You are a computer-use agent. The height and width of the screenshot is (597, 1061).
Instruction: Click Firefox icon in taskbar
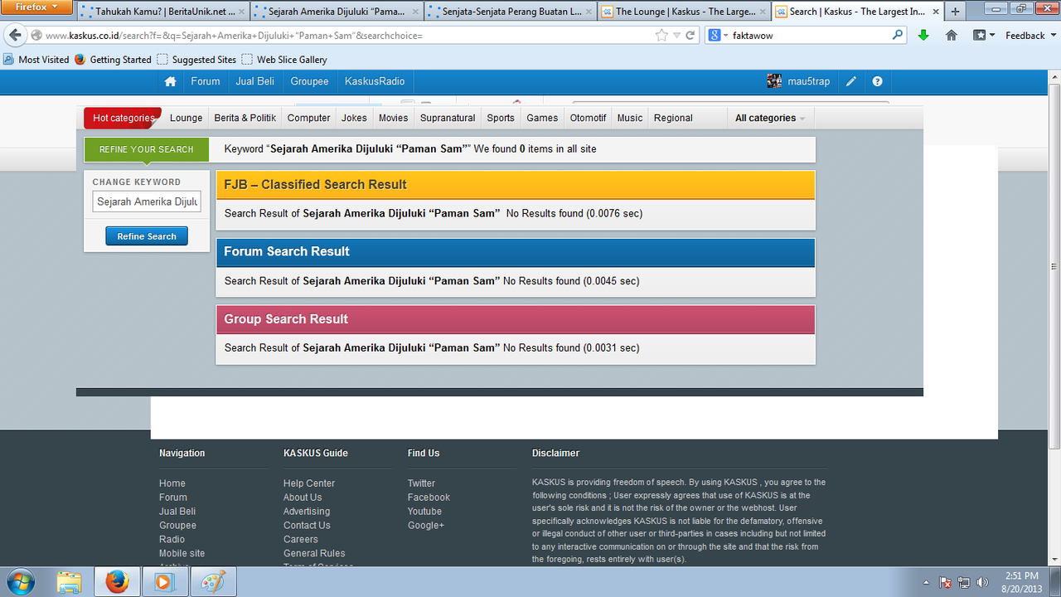pos(117,582)
